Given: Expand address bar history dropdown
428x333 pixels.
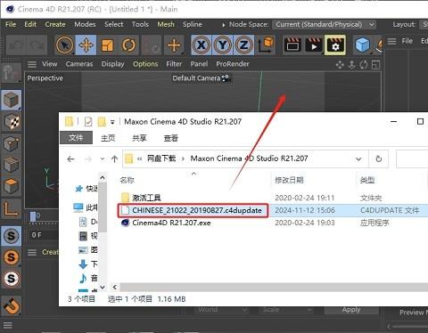Looking at the screenshot, I should coord(358,159).
